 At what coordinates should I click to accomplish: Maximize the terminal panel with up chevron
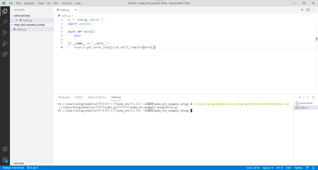click(308, 97)
